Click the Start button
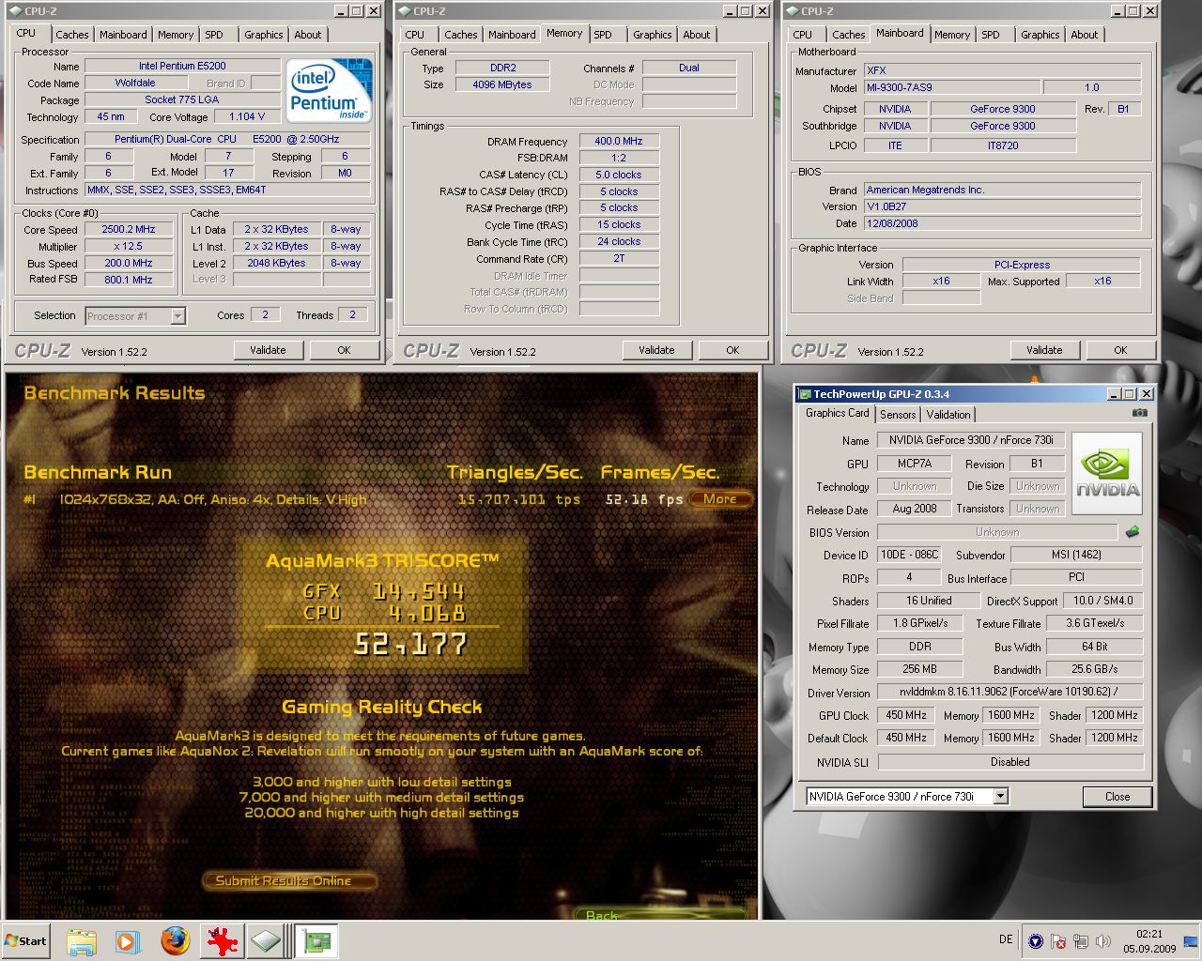 (x=26, y=940)
